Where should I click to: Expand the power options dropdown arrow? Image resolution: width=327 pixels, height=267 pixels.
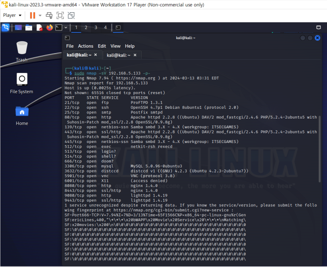click(40, 15)
